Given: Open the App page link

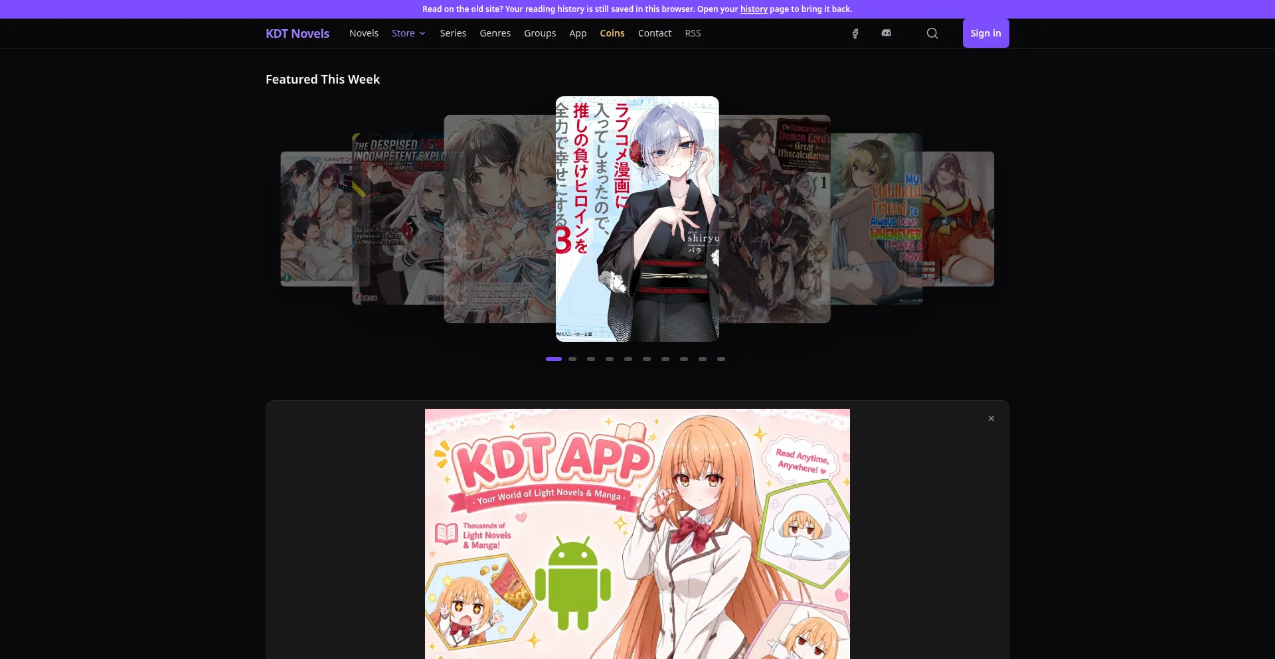Looking at the screenshot, I should (578, 33).
